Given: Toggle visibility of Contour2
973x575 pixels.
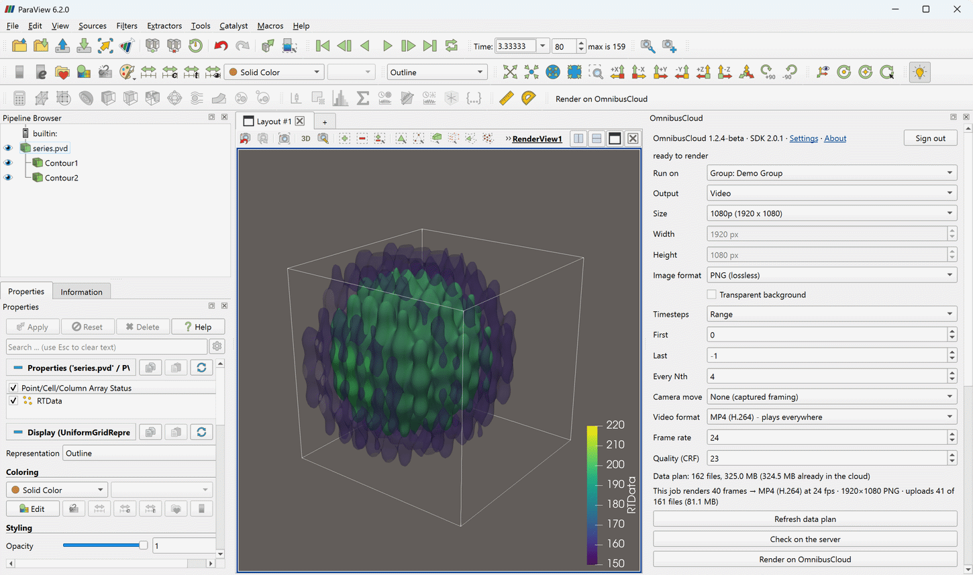Looking at the screenshot, I should [8, 178].
